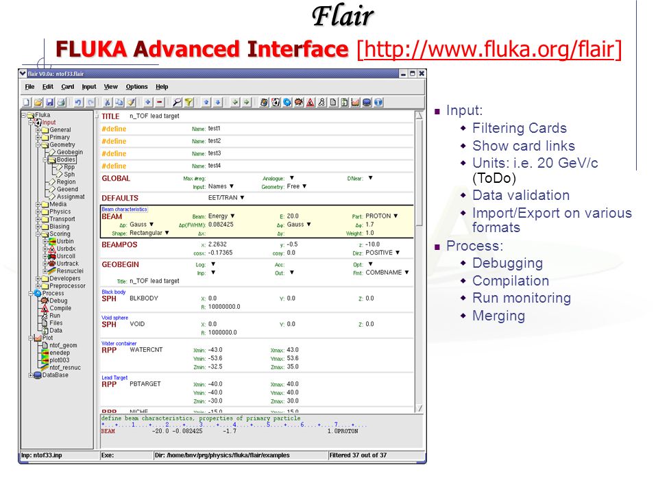Click the Move card up arrow icon
Viewport: 658px width, 493px height.
click(x=206, y=102)
